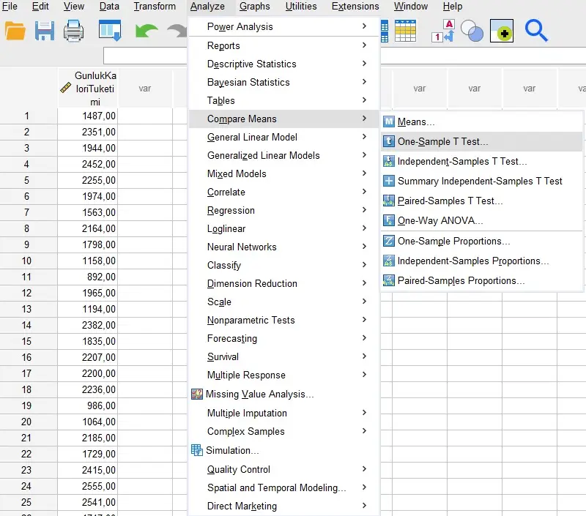
Task: Click the Means M icon in submenu
Action: point(389,121)
